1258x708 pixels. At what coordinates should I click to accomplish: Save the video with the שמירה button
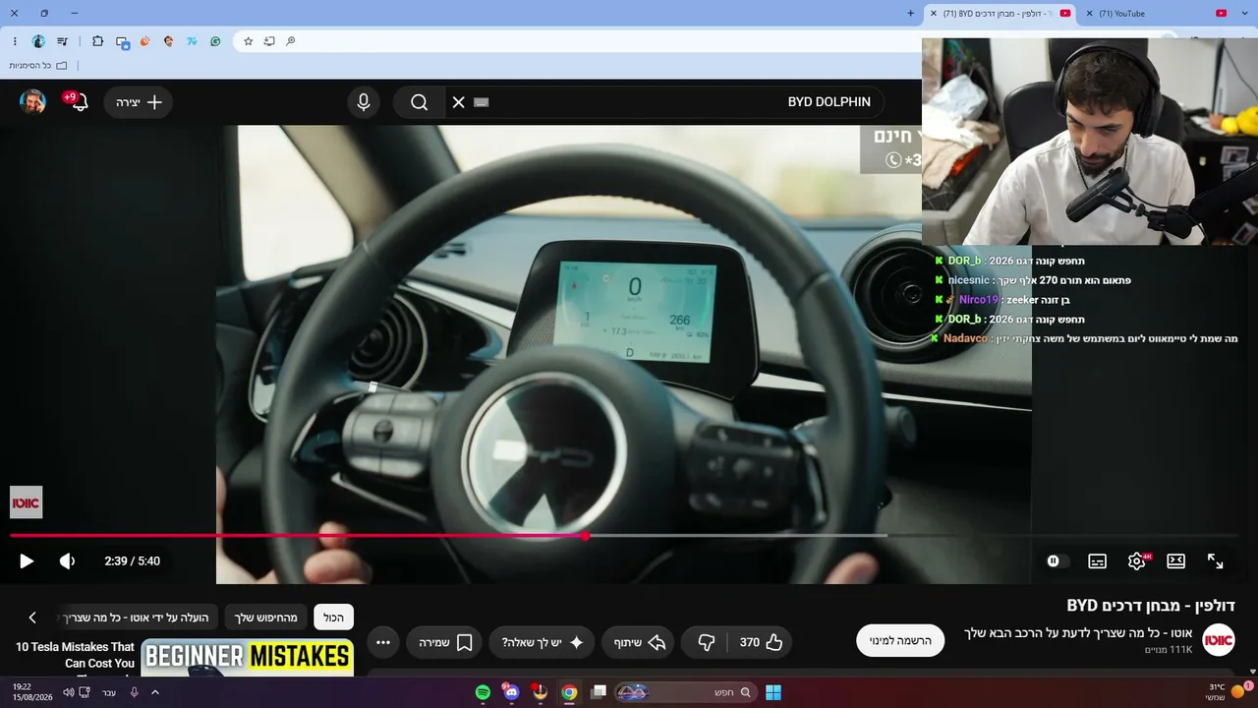[x=445, y=642]
